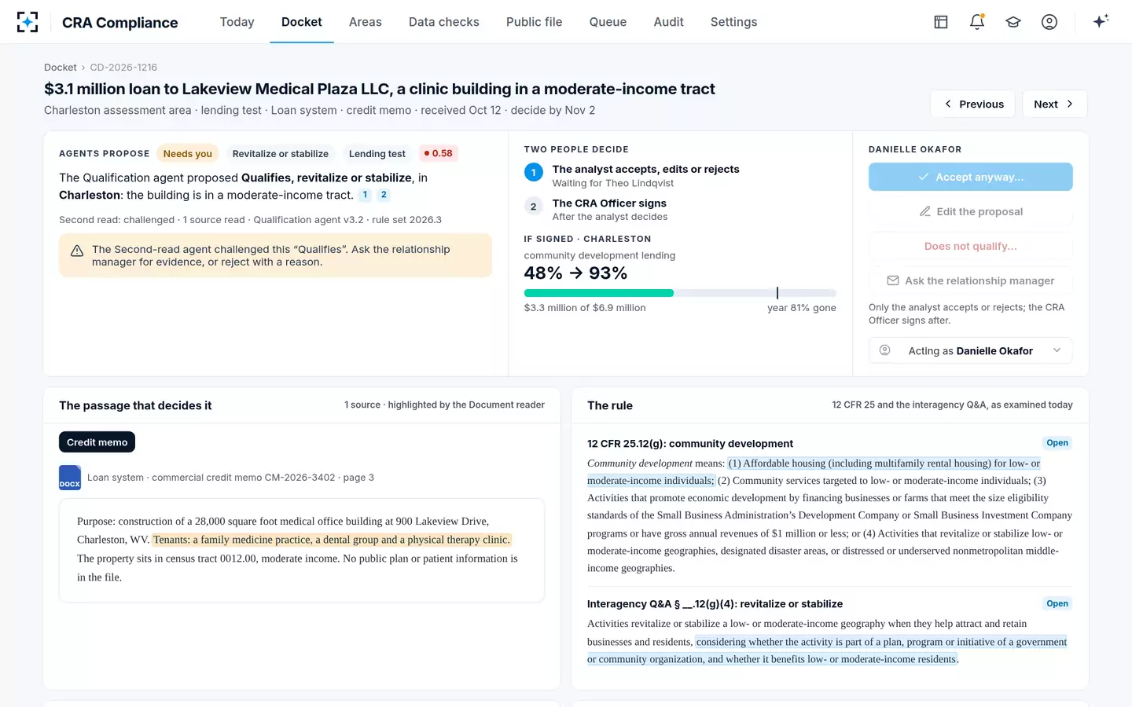Image resolution: width=1132 pixels, height=707 pixels.
Task: Click the highlighted Tenants passage
Action: [x=332, y=540]
